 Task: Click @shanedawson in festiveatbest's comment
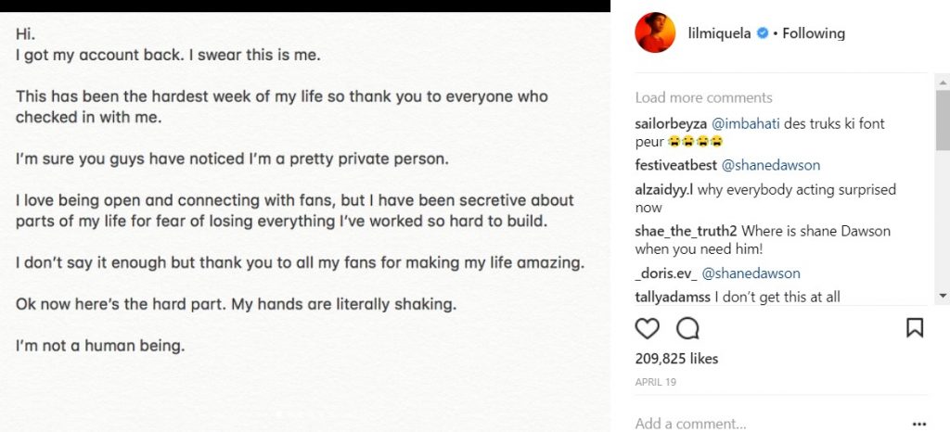tap(770, 165)
